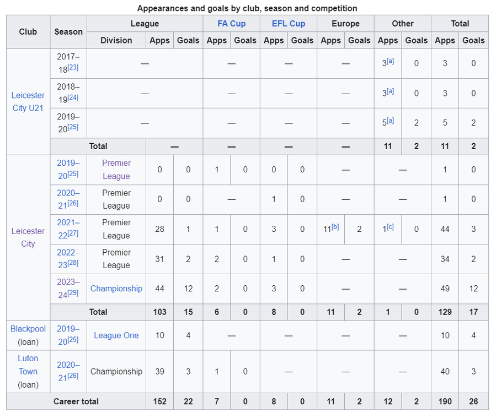The height and width of the screenshot is (413, 491).
Task: Click Leicester City total apps 129
Action: [445, 312]
